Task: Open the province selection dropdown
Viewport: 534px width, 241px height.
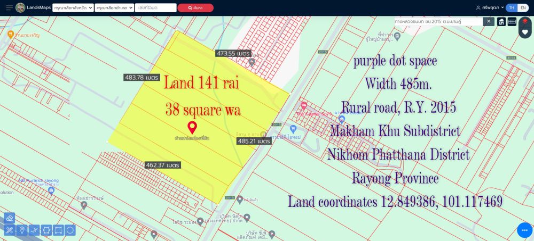Action: pyautogui.click(x=73, y=8)
